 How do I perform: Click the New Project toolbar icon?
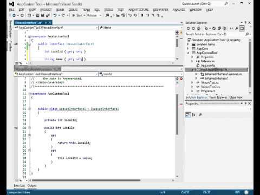(29, 16)
